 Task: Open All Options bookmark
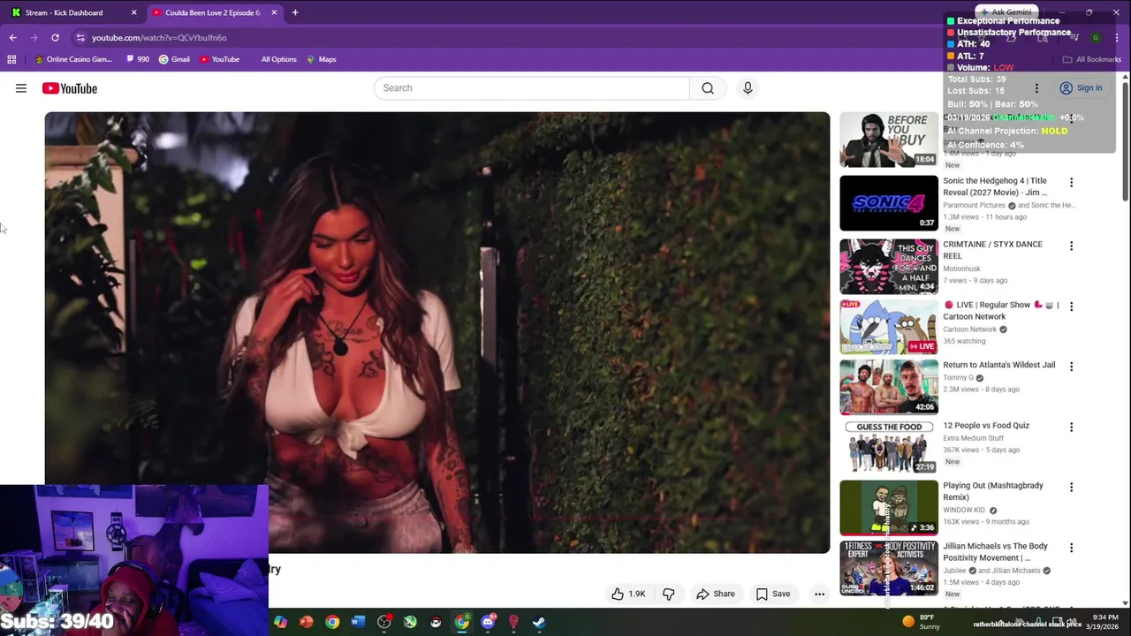click(x=278, y=59)
